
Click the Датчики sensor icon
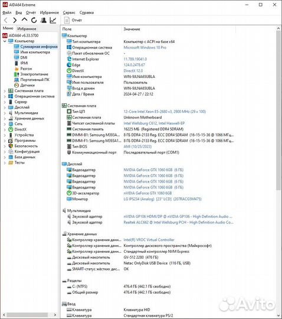(17, 85)
